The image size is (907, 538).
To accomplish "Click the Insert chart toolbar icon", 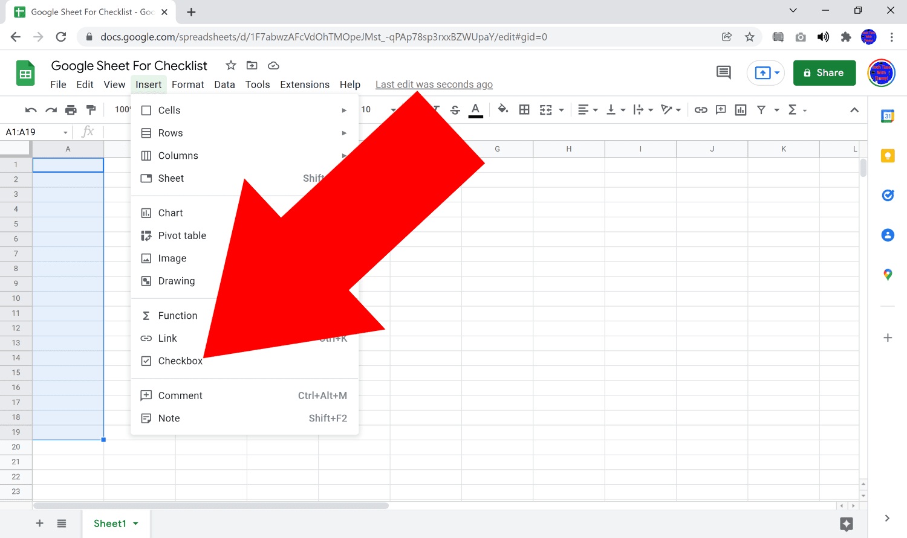I will 741,110.
